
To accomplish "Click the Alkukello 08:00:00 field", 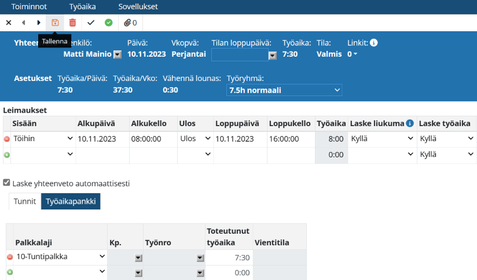I will point(152,139).
